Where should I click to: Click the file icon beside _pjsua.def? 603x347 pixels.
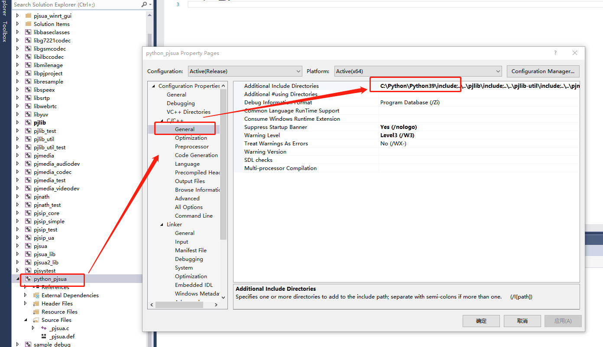pos(44,336)
